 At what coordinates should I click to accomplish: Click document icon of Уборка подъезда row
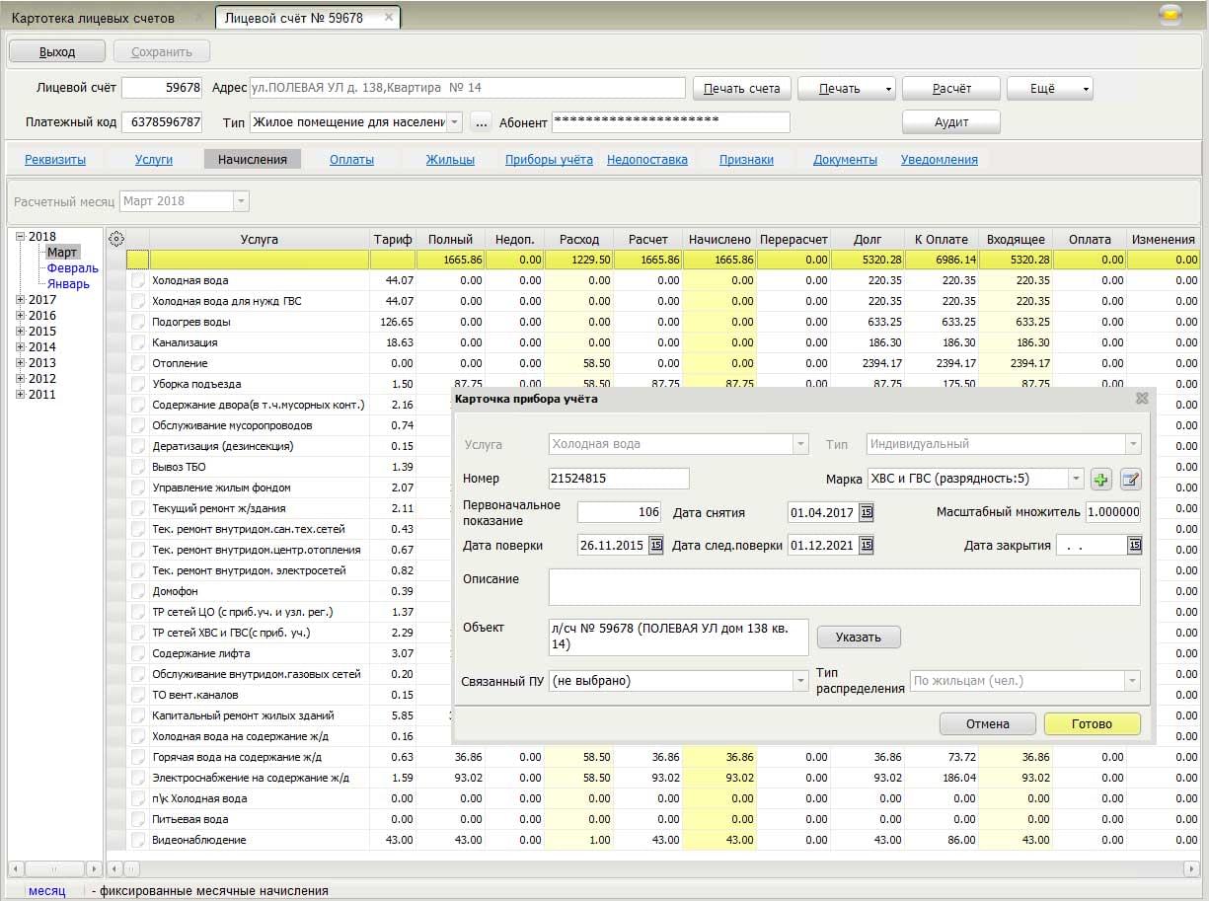pos(138,384)
